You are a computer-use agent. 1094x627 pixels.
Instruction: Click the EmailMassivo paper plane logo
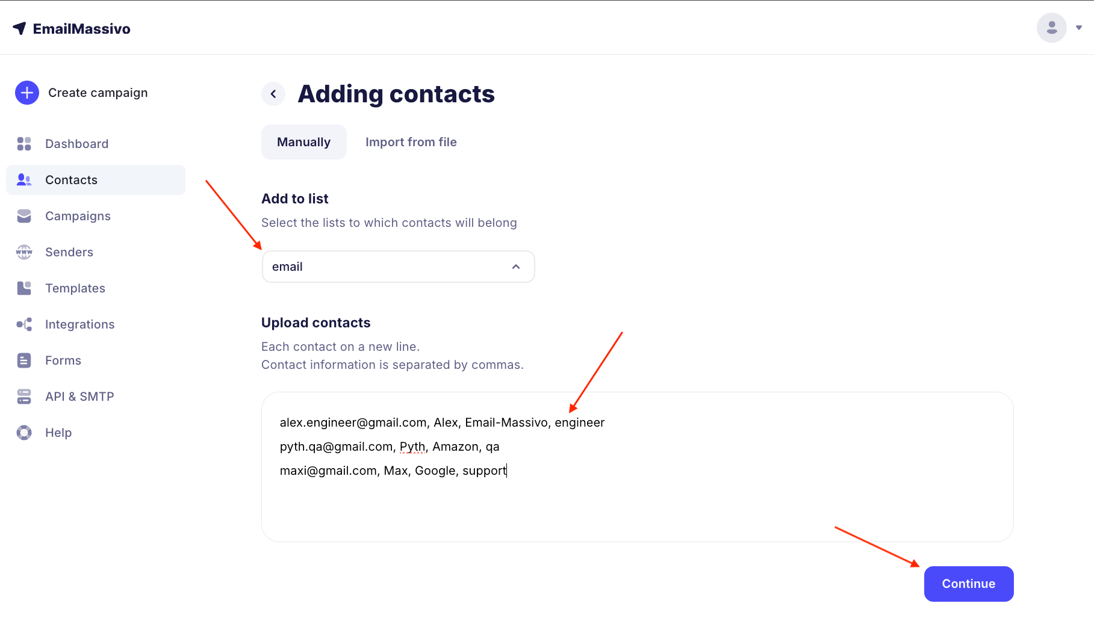19,28
